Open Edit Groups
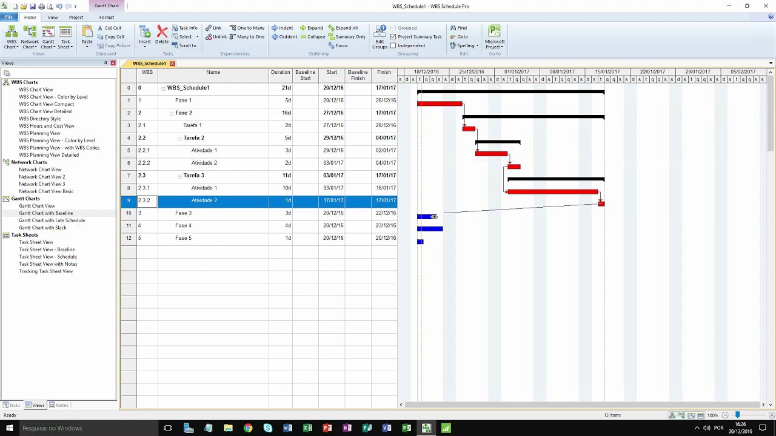776x436 pixels. point(380,37)
